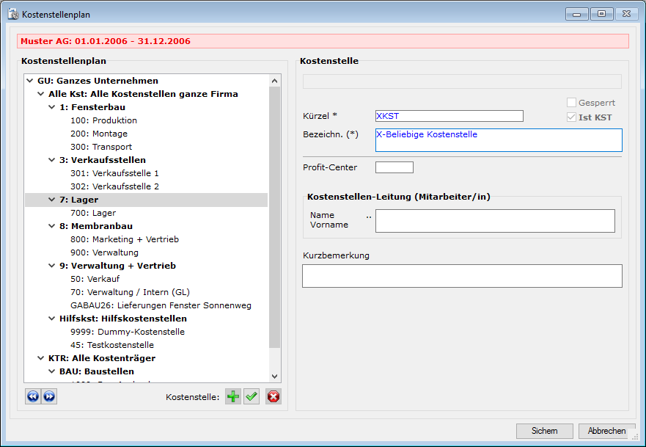Focus the Profit-Center input field
The height and width of the screenshot is (447, 646).
tap(394, 167)
